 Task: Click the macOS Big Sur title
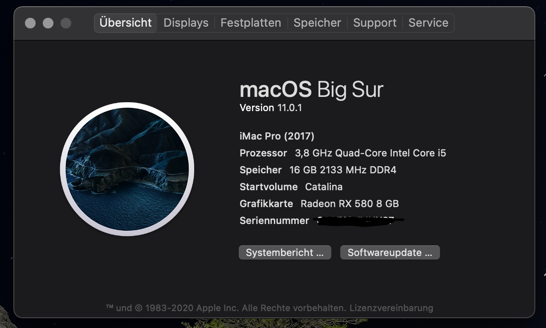[x=311, y=90]
